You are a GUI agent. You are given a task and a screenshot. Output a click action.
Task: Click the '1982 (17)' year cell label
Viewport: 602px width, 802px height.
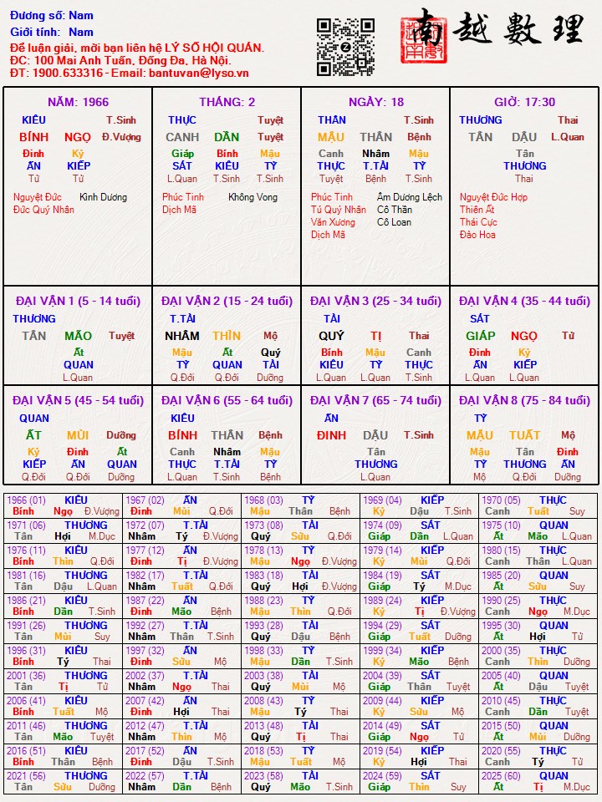click(x=145, y=576)
